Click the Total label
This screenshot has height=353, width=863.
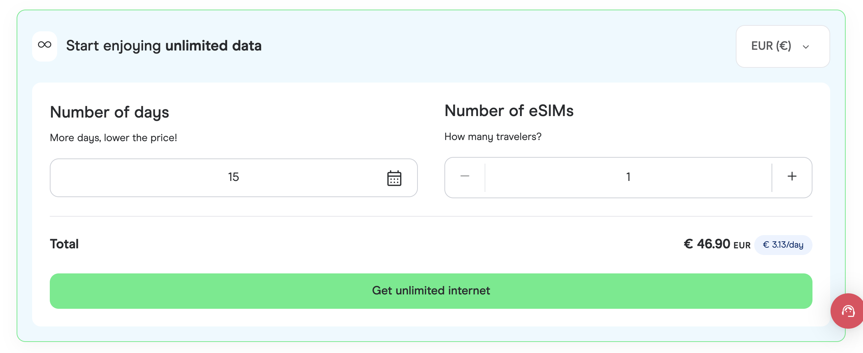point(64,244)
